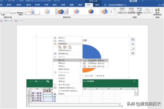Image resolution: width=164 pixels, height=109 pixels.
Task: Switch to Design (设计) ribbon tab
Action: 89,5
